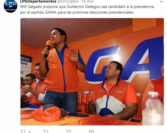Like the tweet with the heart icon
The image size is (167, 133).
(69, 132)
